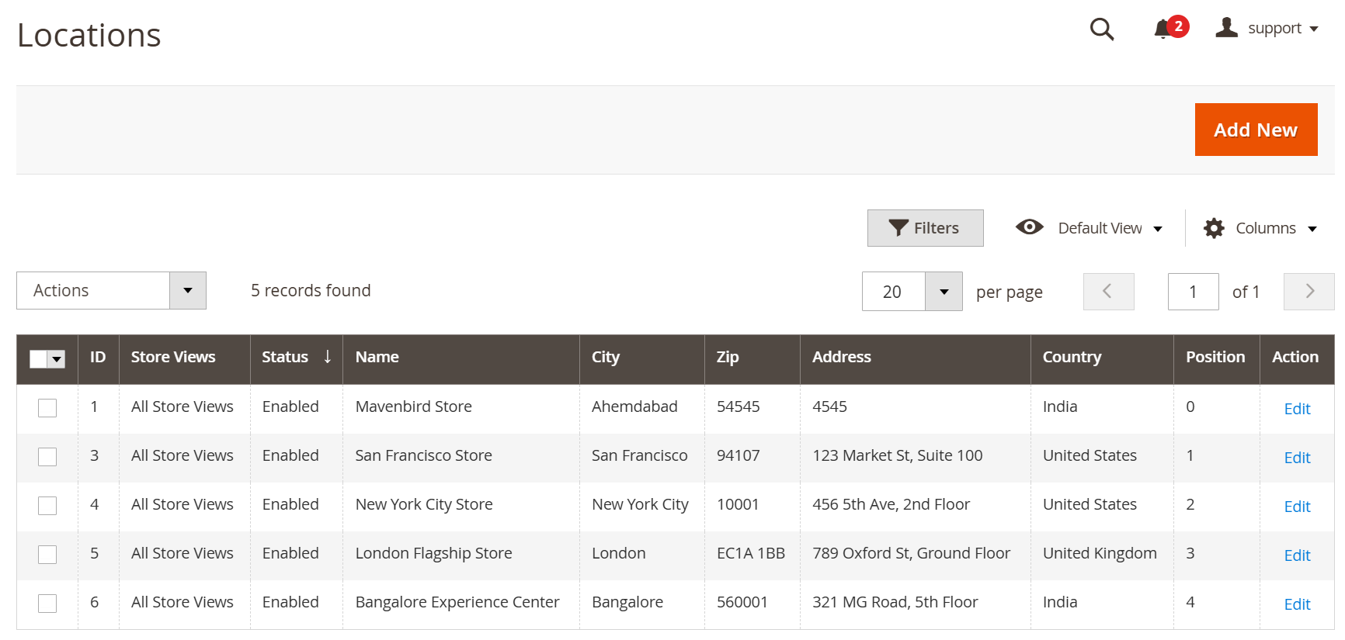Edit the Bangalore Experience Center location
1345x640 pixels.
click(1297, 604)
